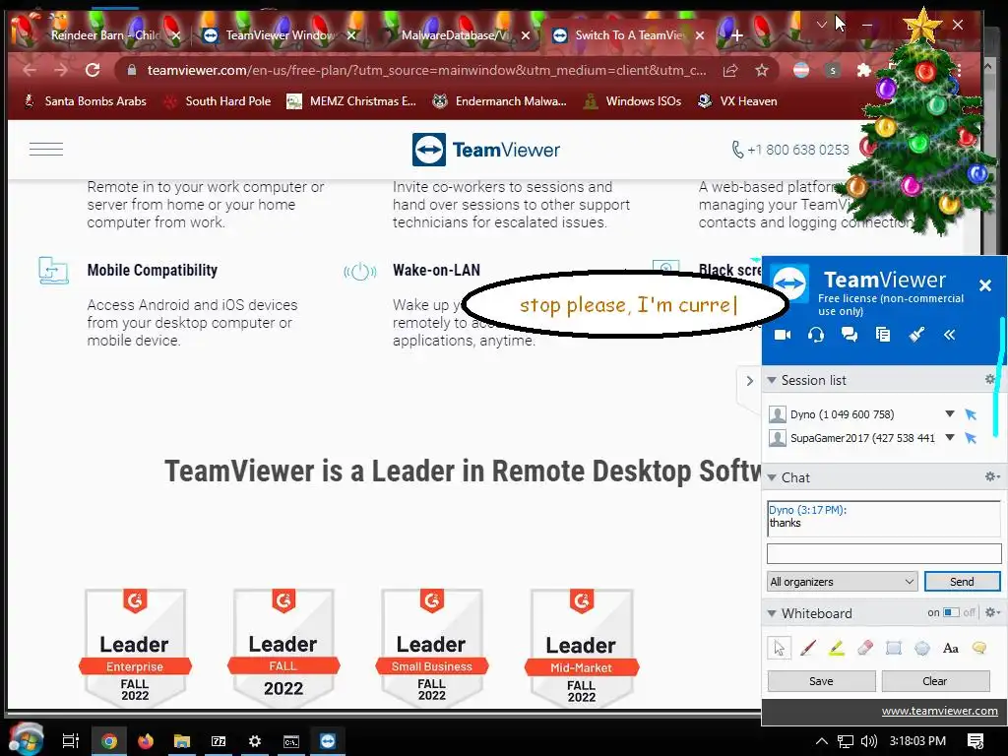
Task: Open VX Heaven bookmark
Action: tap(737, 101)
